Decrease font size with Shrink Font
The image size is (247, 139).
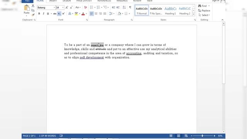pos(71,7)
